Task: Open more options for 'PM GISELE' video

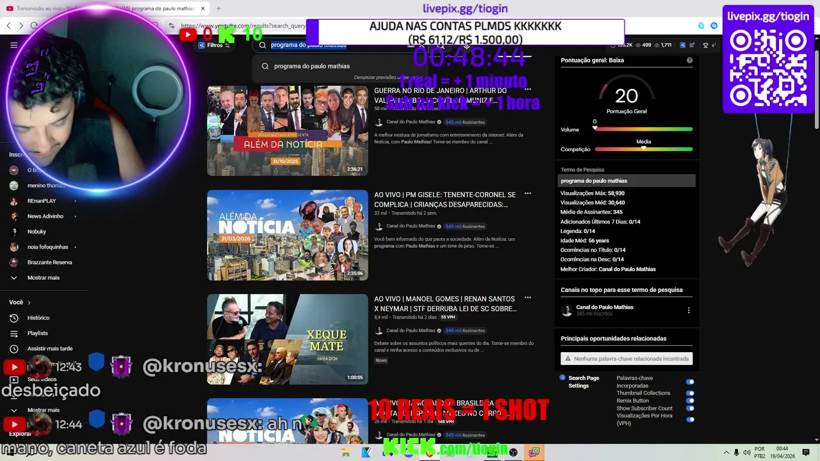Action: point(527,193)
